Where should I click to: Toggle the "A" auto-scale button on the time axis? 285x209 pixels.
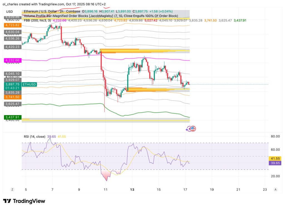point(275,189)
